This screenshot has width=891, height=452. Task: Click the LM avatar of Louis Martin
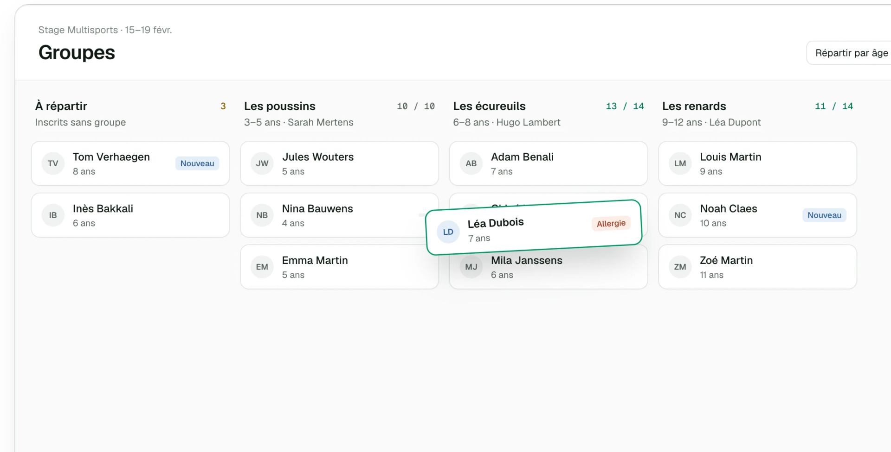coord(680,163)
